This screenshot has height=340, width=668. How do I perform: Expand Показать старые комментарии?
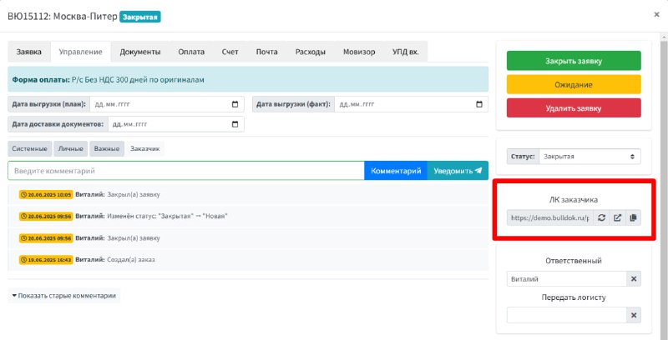coord(64,295)
